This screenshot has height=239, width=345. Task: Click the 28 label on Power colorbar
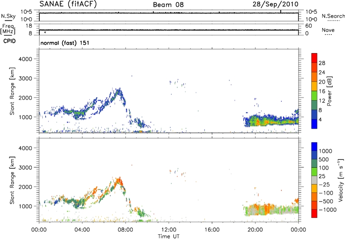(322, 63)
